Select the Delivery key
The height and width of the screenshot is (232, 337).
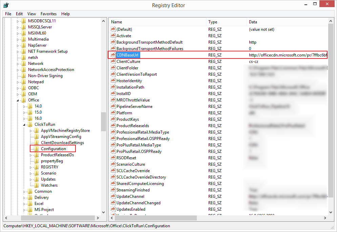pos(41,197)
